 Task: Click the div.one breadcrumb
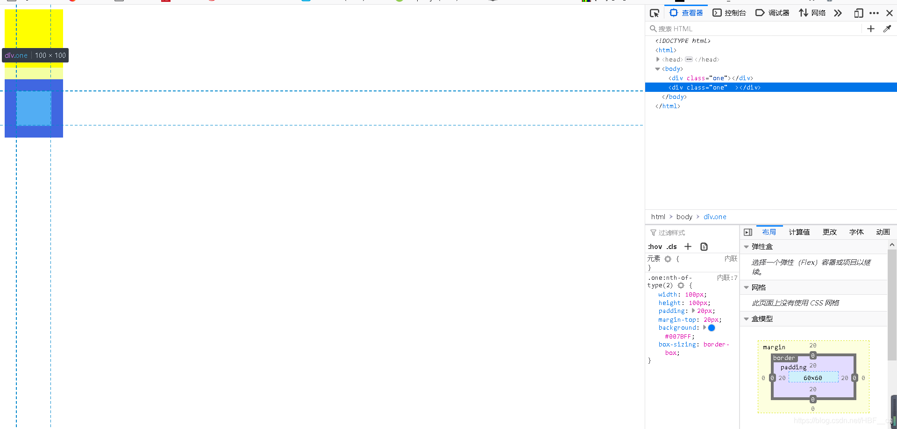pyautogui.click(x=715, y=217)
